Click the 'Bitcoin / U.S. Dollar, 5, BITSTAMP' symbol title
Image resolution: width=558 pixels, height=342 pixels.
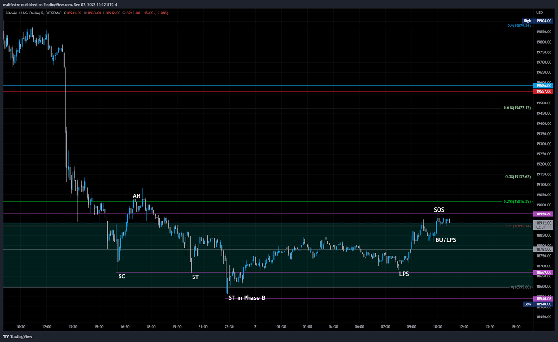point(33,13)
